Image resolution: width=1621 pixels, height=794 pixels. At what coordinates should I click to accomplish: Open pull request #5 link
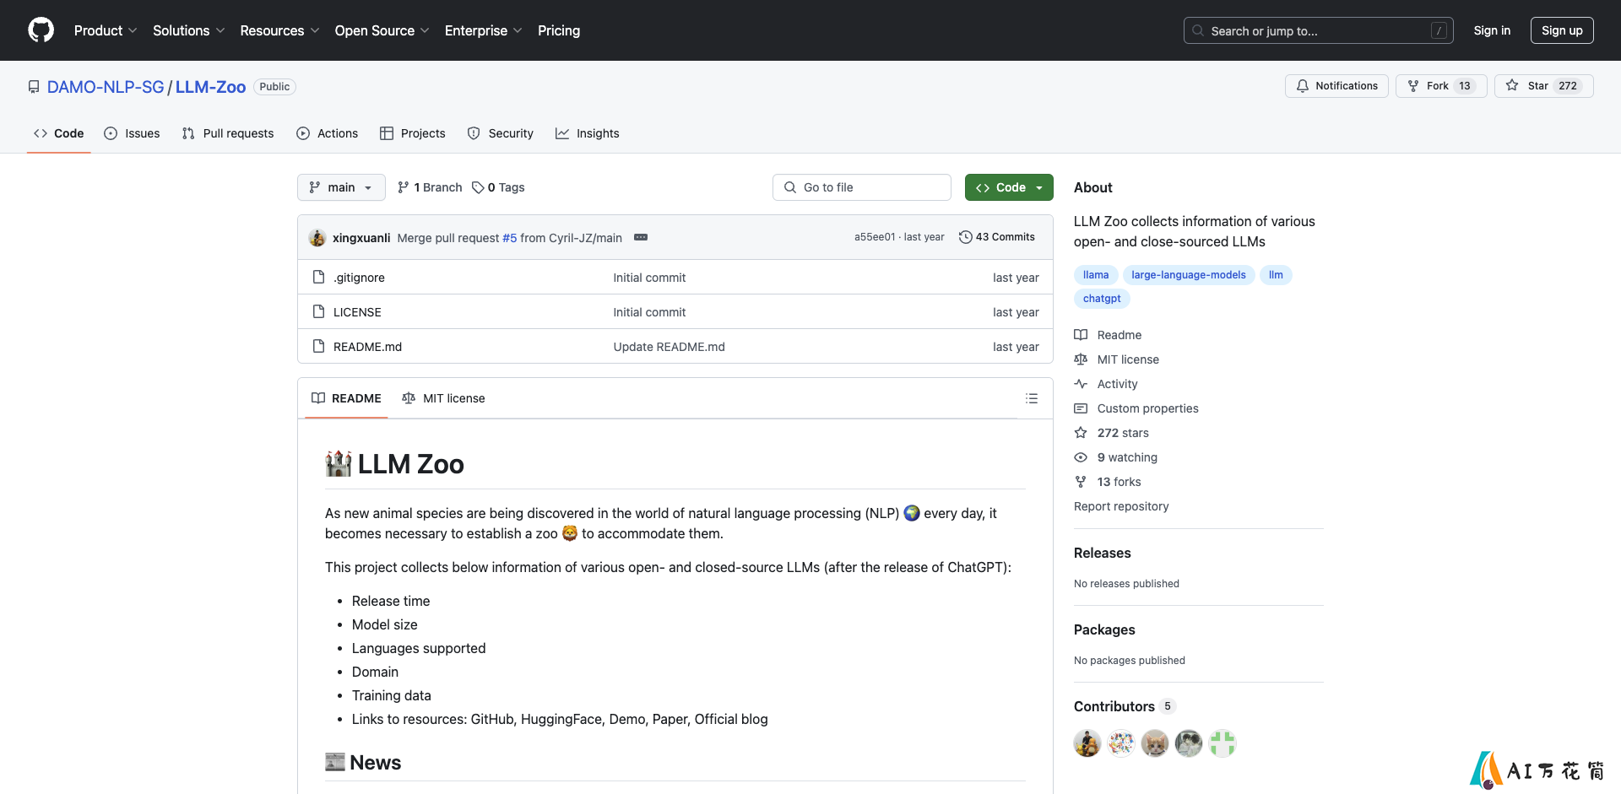510,238
